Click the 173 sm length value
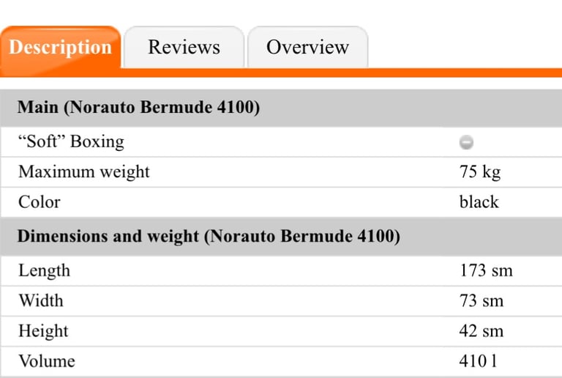This screenshot has height=378, width=562. click(x=486, y=271)
